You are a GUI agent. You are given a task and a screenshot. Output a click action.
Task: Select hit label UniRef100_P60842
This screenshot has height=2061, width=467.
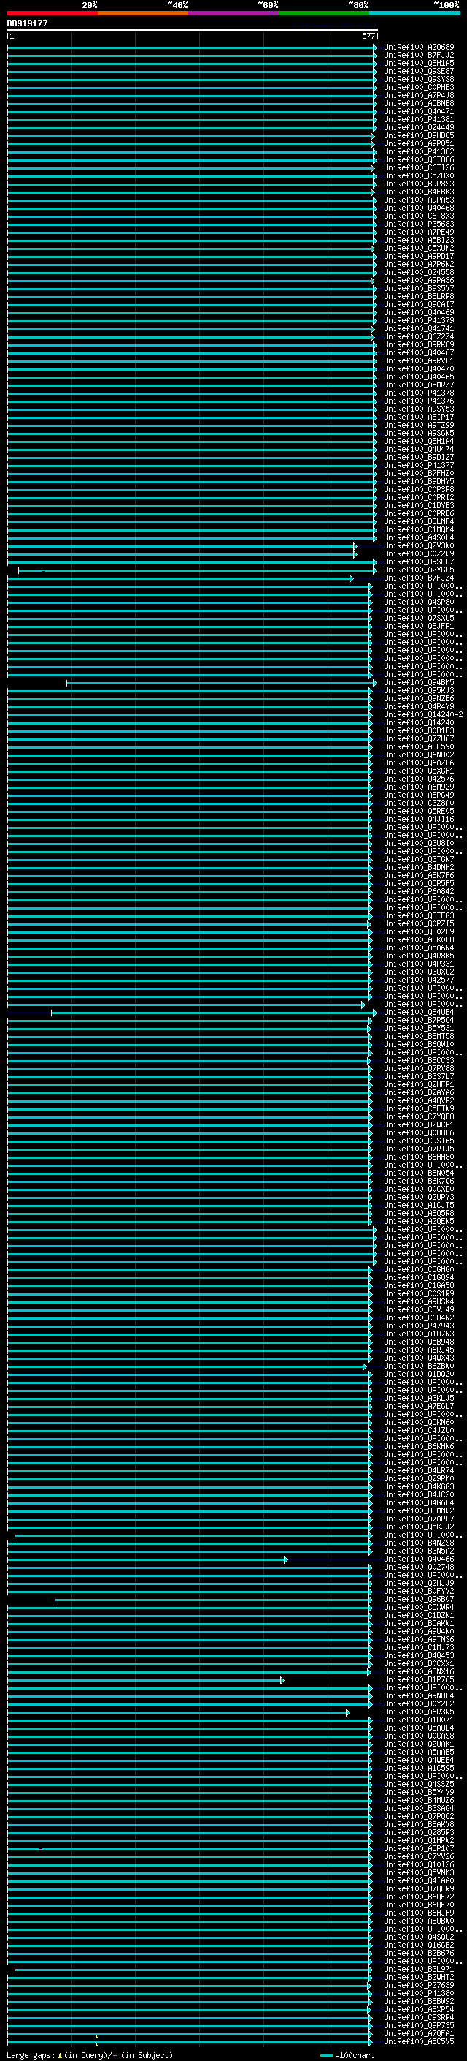[x=419, y=891]
